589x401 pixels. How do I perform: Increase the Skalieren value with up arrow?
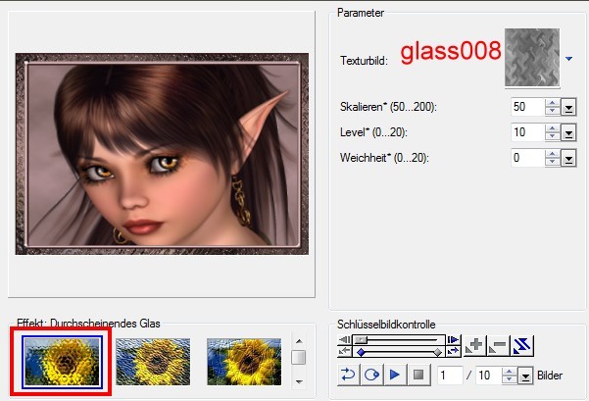tap(552, 103)
